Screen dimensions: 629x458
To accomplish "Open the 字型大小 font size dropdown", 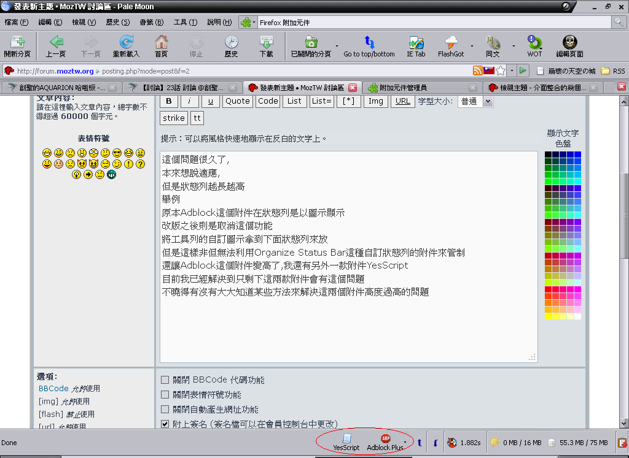I will coord(475,101).
